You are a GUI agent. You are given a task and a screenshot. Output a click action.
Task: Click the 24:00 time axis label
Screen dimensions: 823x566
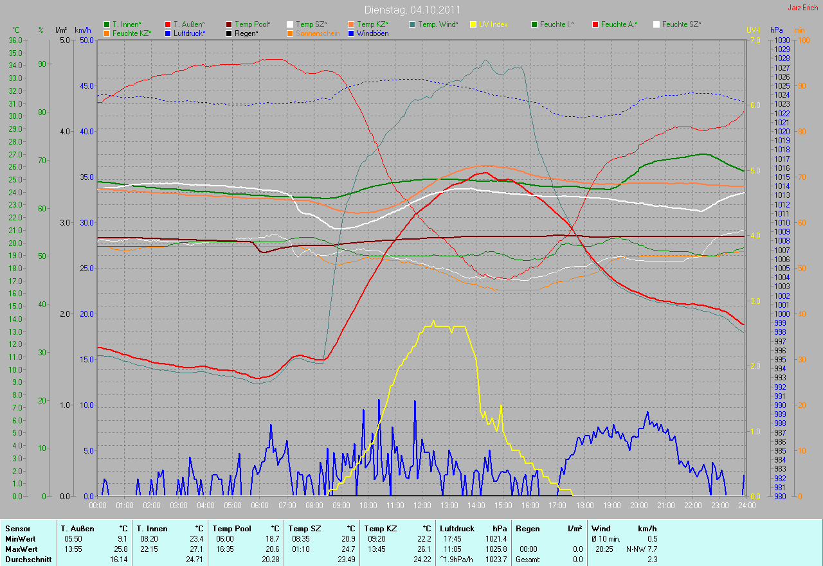pyautogui.click(x=746, y=506)
